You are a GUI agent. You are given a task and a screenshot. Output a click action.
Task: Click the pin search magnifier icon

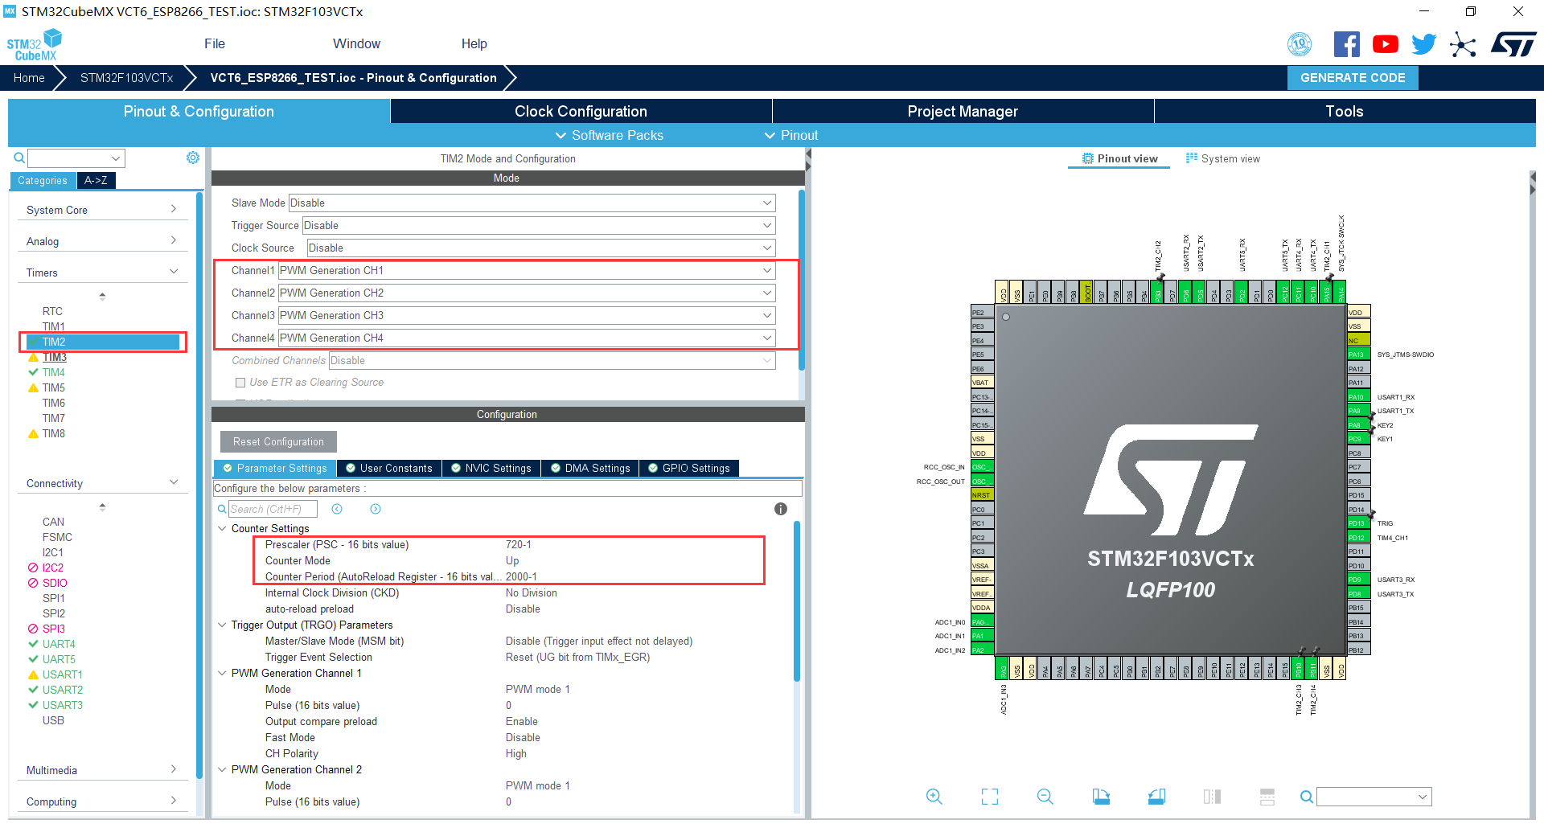tap(1307, 797)
